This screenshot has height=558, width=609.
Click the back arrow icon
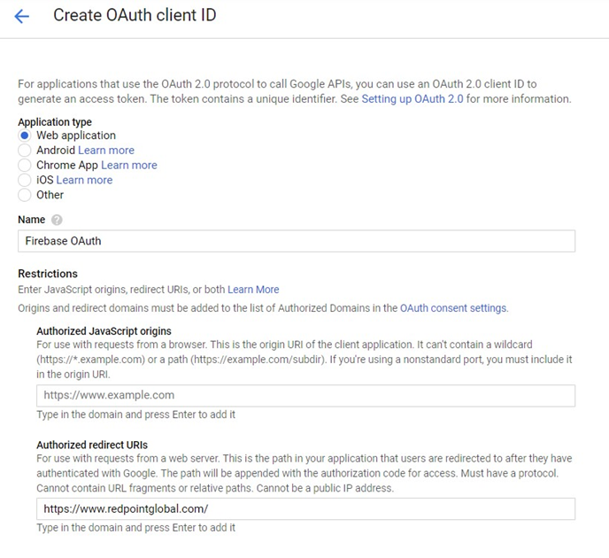tap(21, 16)
